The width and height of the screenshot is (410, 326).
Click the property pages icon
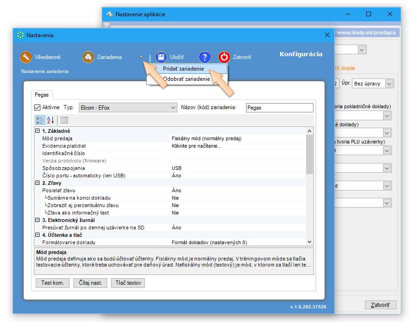coord(64,120)
